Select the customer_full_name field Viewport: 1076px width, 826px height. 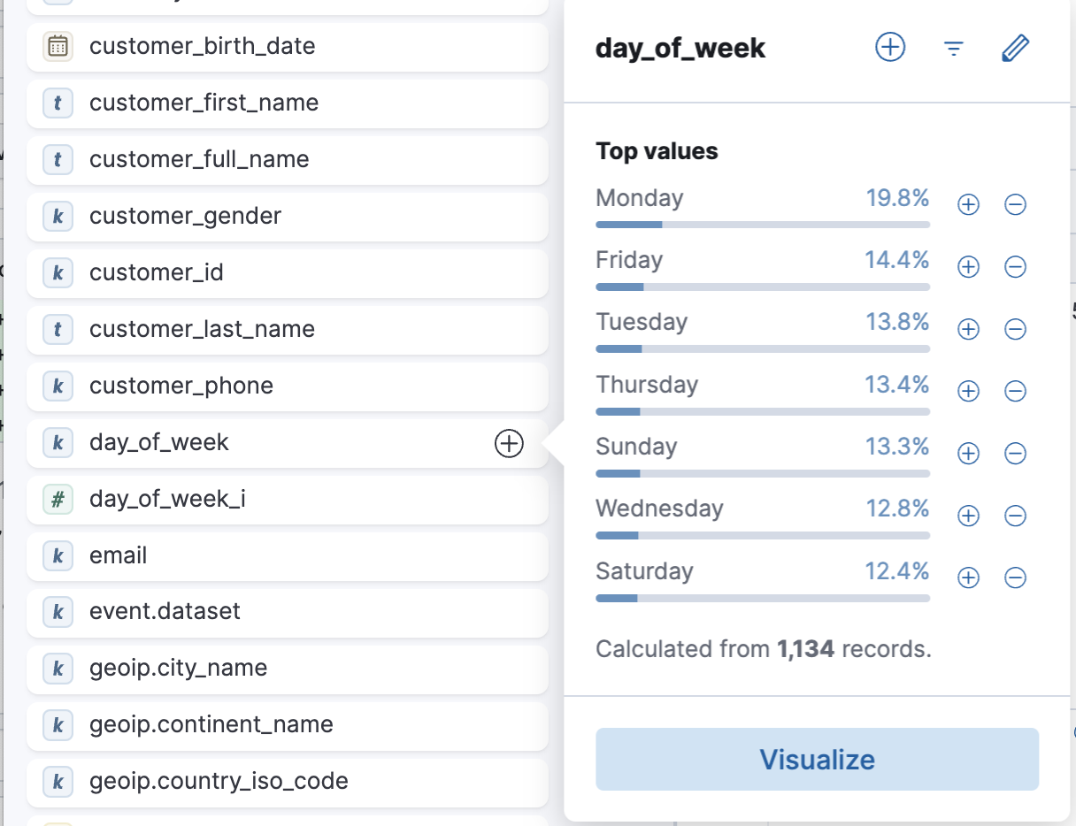point(198,159)
